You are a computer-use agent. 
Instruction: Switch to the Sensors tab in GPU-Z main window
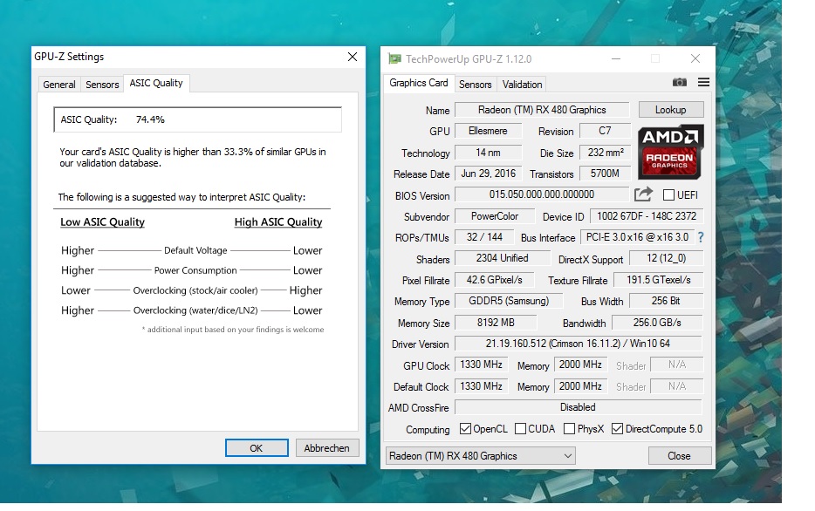[475, 84]
